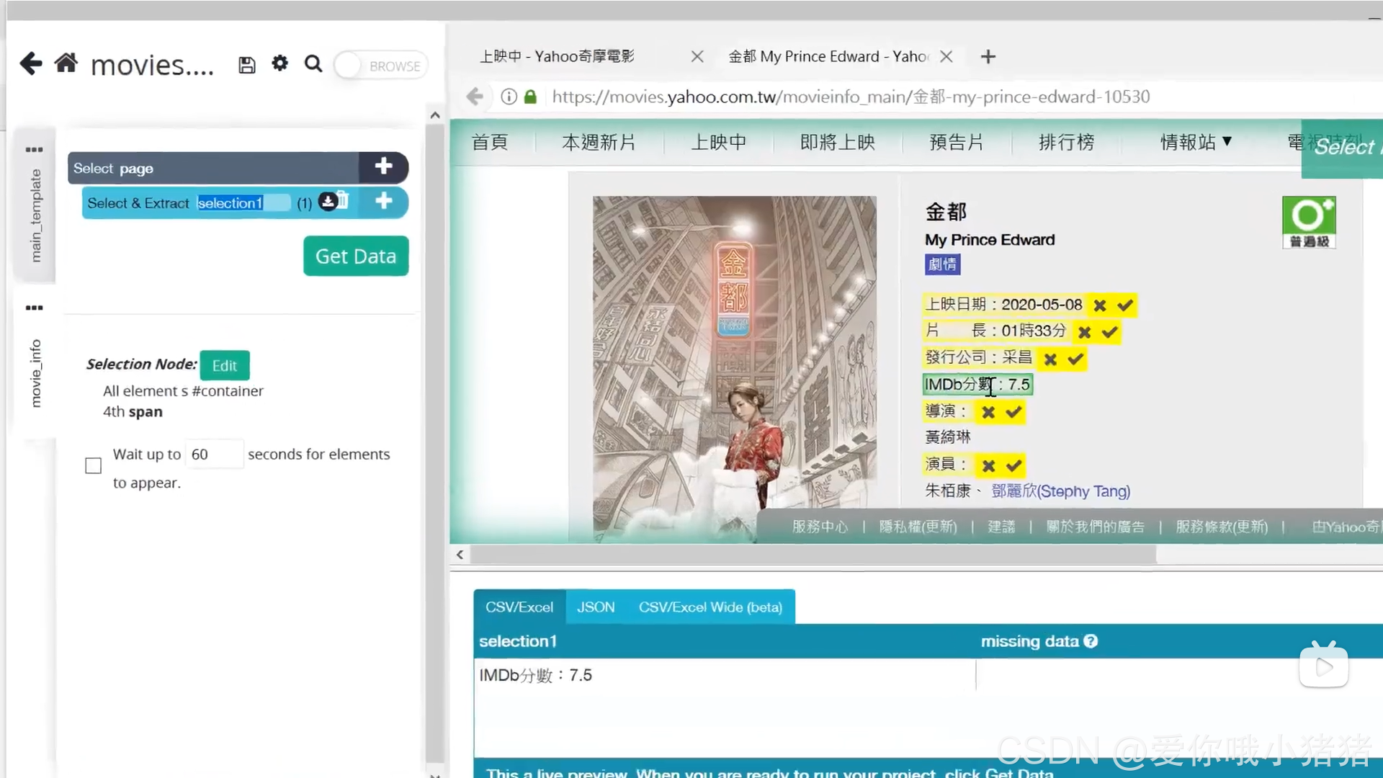Switch to the JSON results tab

coord(596,607)
